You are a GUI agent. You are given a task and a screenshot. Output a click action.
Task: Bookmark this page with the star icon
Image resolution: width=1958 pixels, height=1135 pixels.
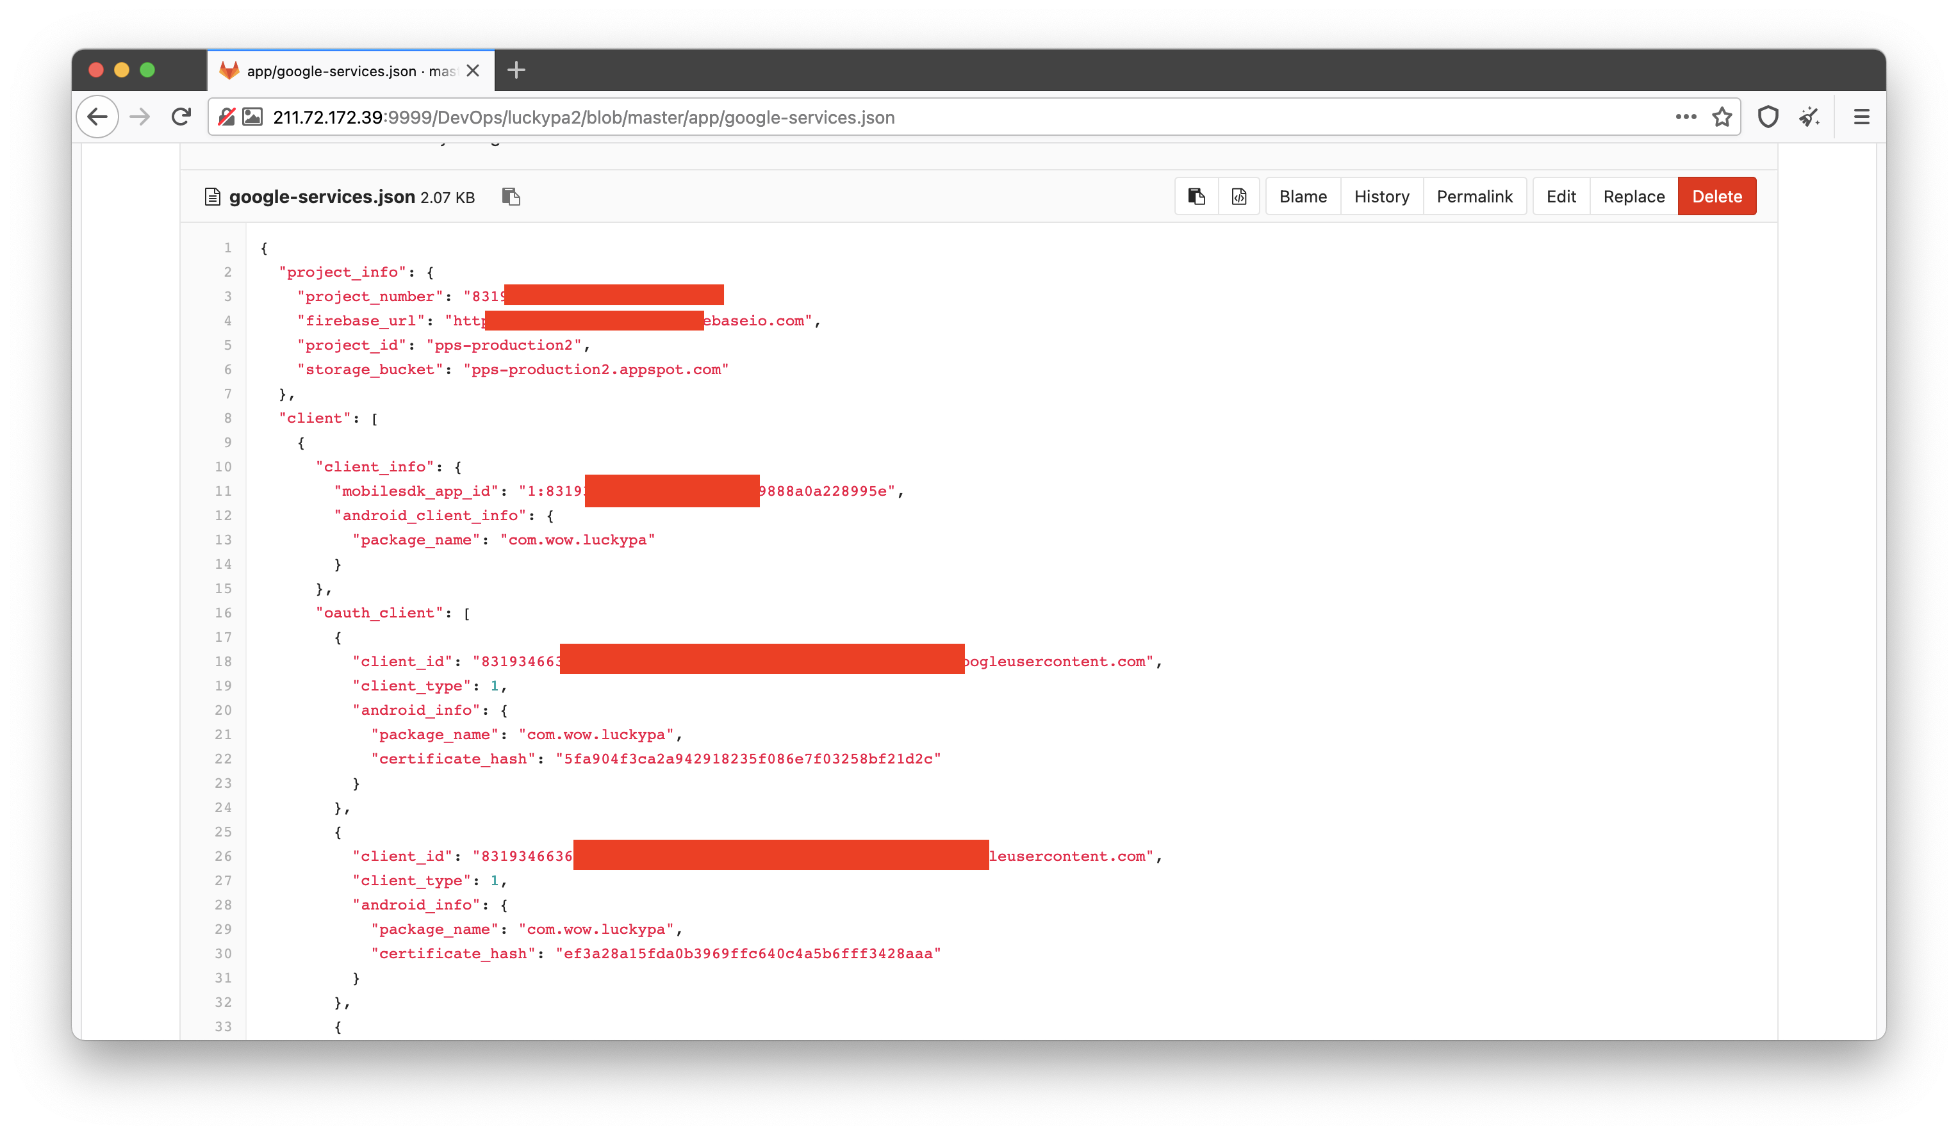pos(1722,117)
